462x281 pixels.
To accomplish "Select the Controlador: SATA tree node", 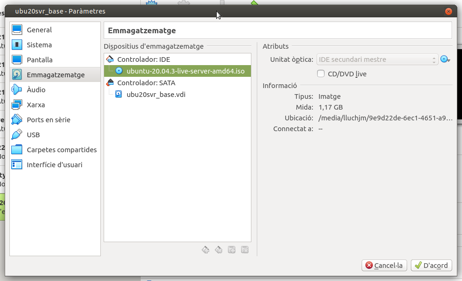I will point(146,83).
